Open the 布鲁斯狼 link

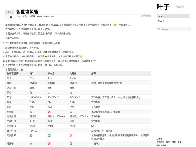[160, 142]
